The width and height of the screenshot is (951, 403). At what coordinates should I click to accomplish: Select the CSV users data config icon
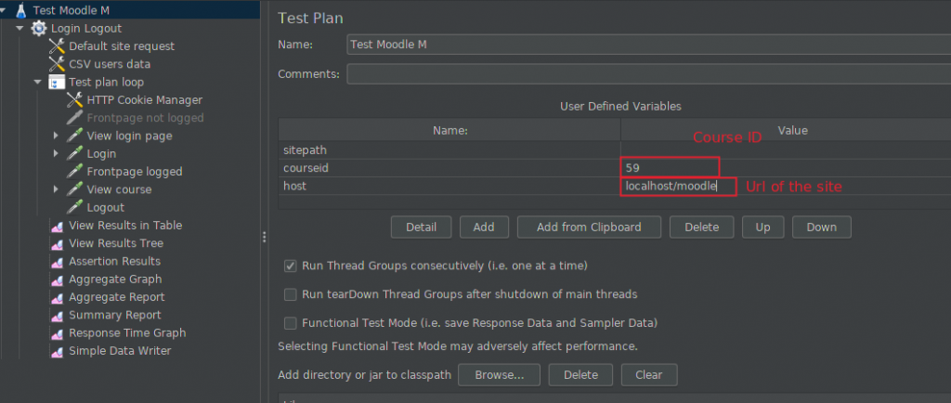(x=57, y=64)
